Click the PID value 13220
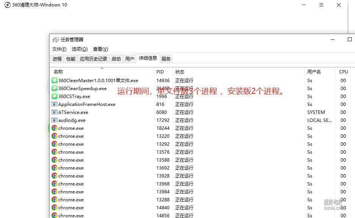355x218 pixels. [163, 136]
